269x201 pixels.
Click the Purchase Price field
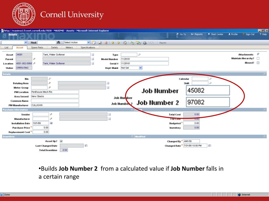[x=41, y=128]
